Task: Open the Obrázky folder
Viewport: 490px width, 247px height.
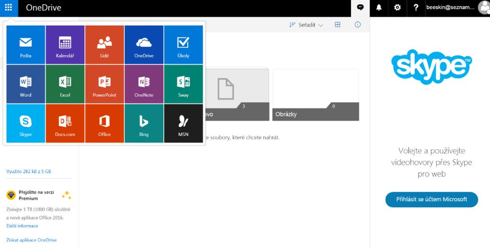Action: pos(316,95)
